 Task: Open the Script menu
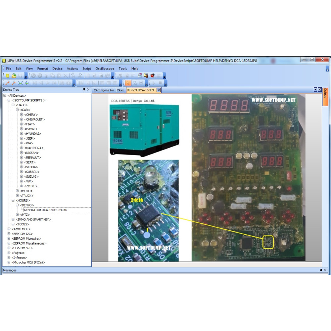[86, 69]
